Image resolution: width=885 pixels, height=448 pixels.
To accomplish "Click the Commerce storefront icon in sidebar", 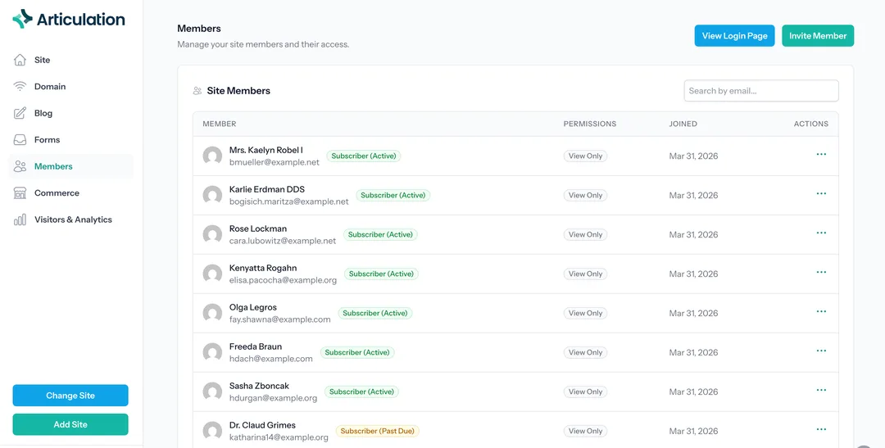I will coord(20,193).
